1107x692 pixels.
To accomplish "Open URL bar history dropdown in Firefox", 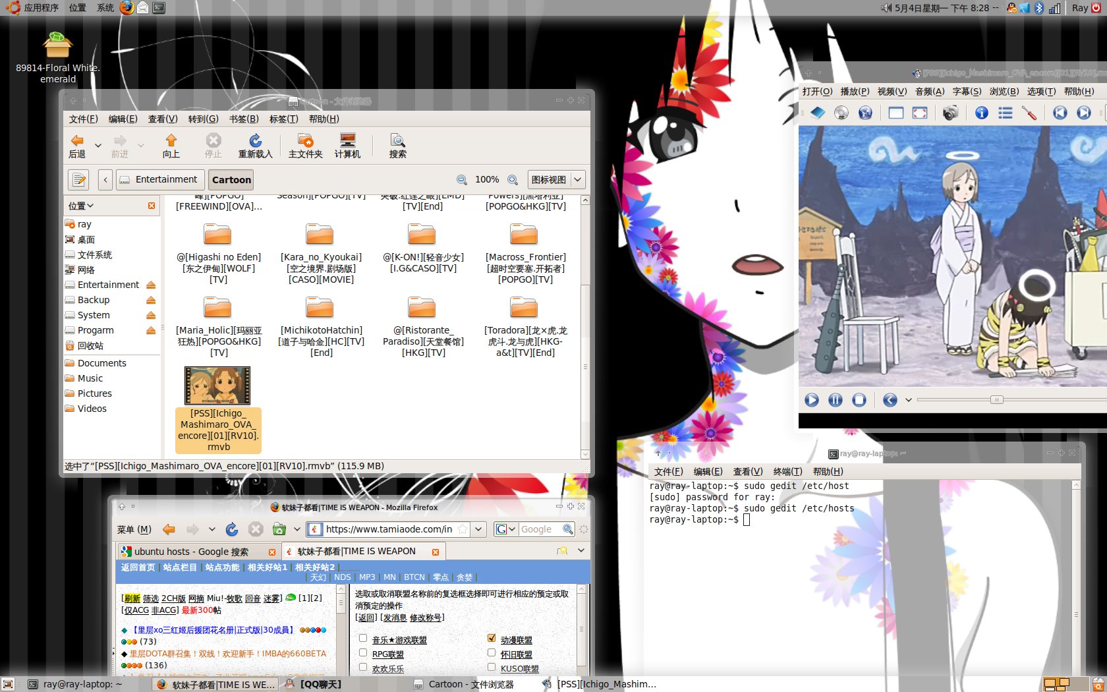I will click(x=479, y=529).
